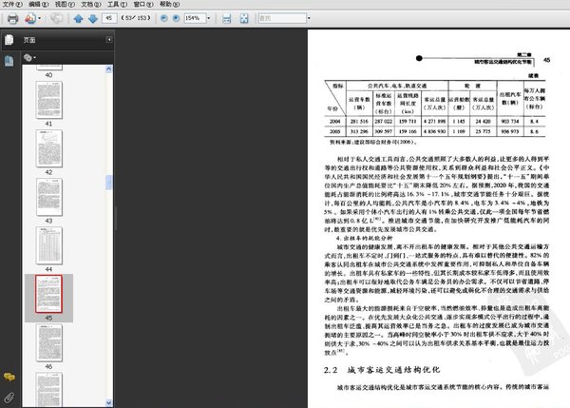Click the Pages panel document icon in header
570x408 pixels.
(x=9, y=40)
